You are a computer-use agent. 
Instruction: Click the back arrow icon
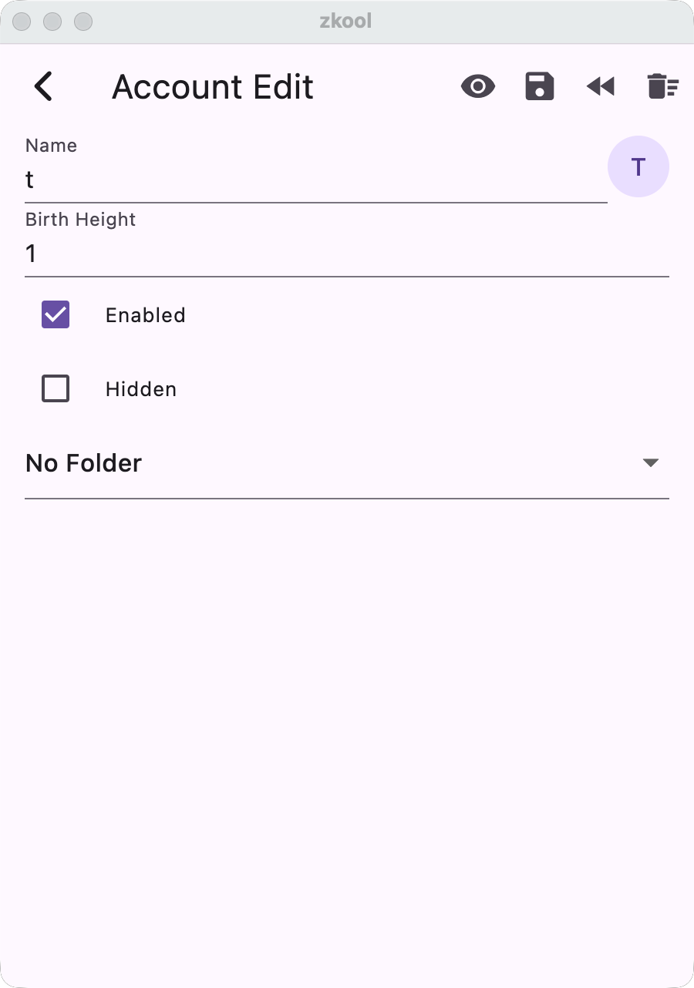click(44, 86)
